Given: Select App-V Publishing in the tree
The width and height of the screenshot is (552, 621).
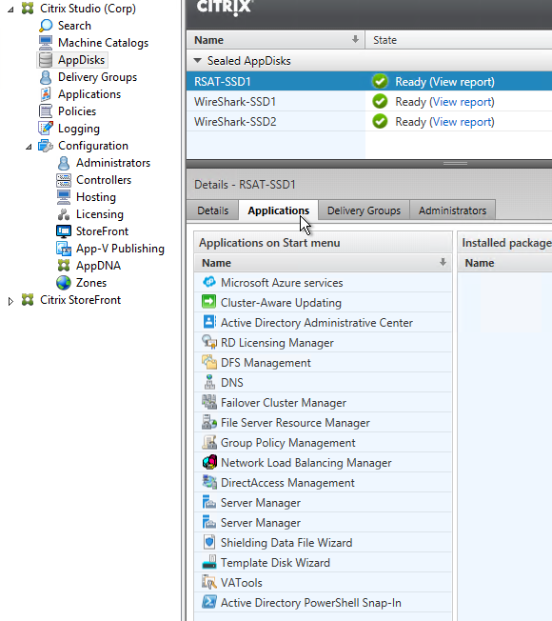Looking at the screenshot, I should point(120,249).
